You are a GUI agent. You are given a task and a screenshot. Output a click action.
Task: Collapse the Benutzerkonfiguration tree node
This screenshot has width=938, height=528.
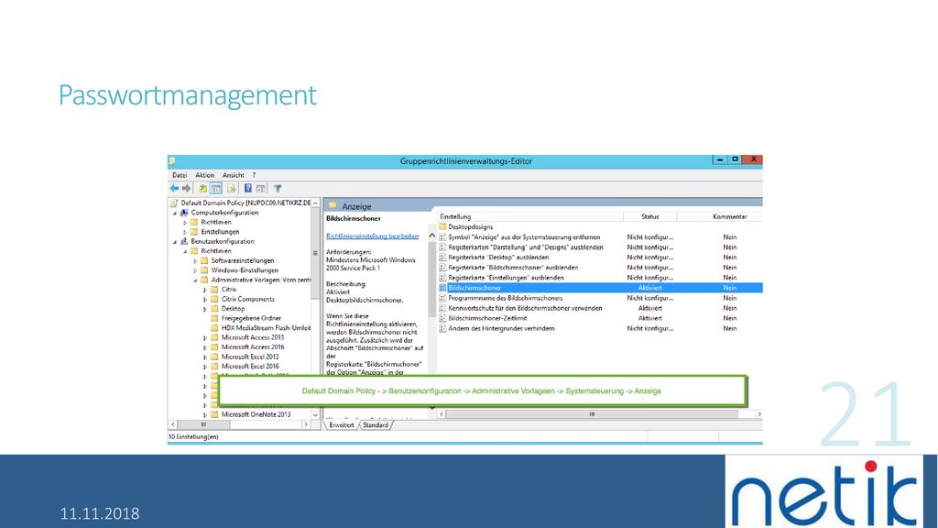click(175, 242)
